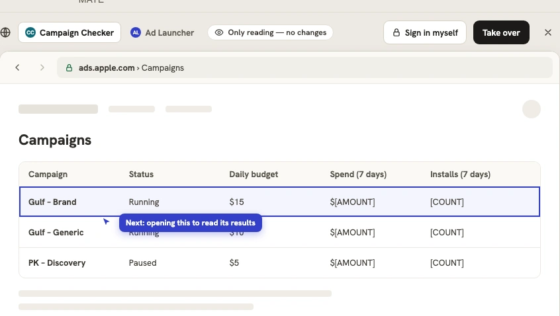The width and height of the screenshot is (560, 316).
Task: Click the round profile avatar placeholder
Action: (x=532, y=109)
